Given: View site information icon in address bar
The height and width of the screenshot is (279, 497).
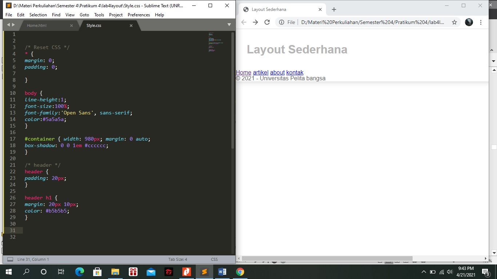Looking at the screenshot, I should point(282,22).
